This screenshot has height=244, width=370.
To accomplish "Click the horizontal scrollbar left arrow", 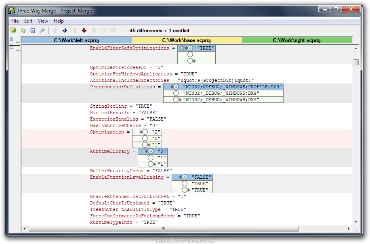I will [x=25, y=229].
